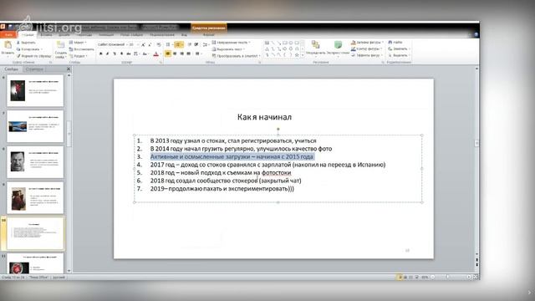Open the font size combo box
535x301 pixels.
(134, 44)
